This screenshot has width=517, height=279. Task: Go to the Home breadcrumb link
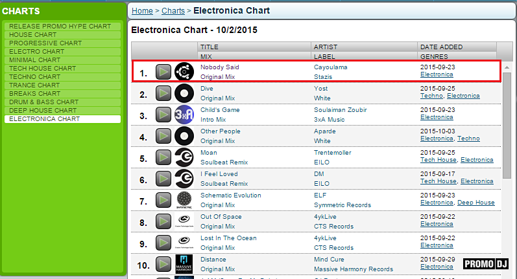pos(142,11)
